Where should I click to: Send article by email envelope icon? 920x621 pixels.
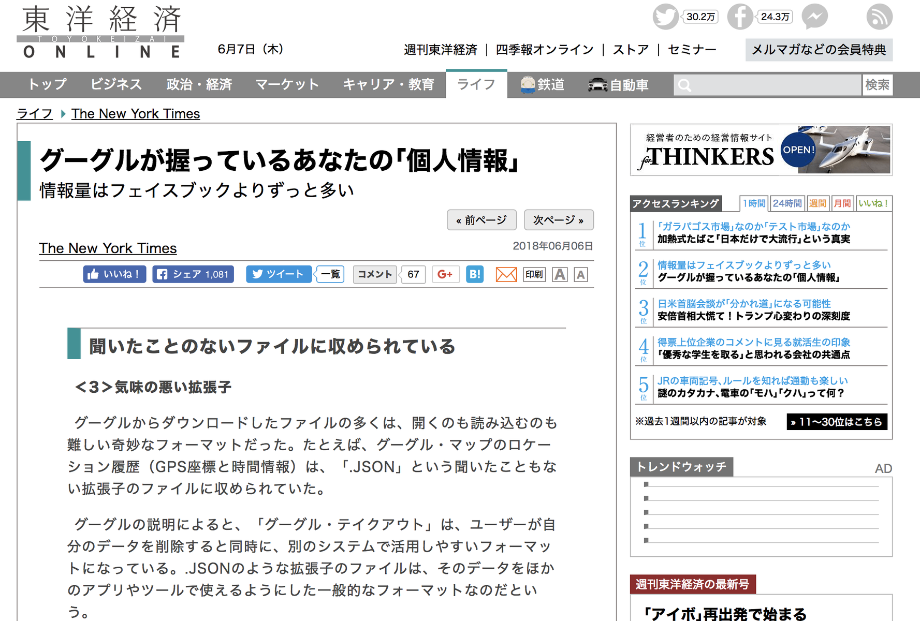tap(506, 275)
